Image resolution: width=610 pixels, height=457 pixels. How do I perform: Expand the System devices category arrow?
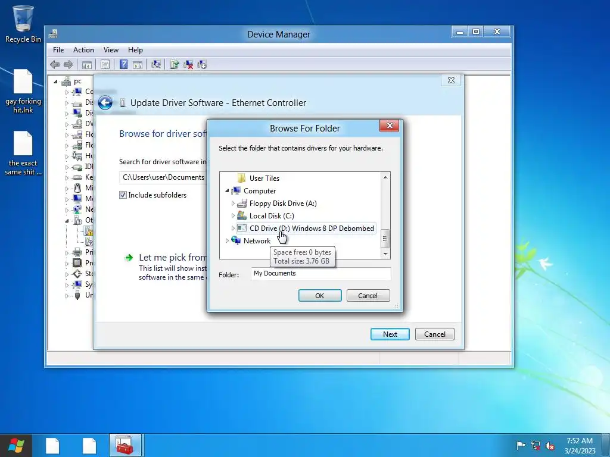pos(67,284)
